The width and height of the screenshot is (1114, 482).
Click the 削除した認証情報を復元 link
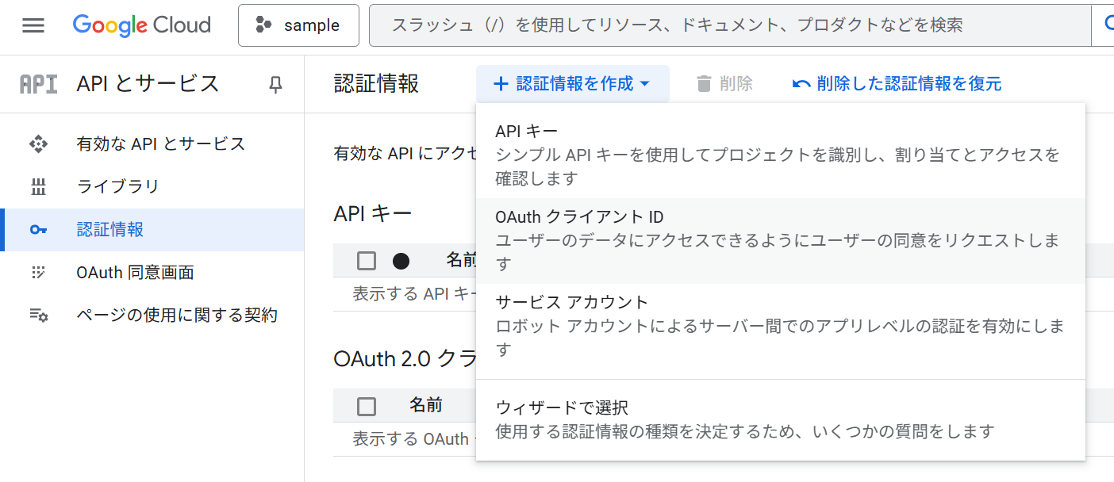895,83
